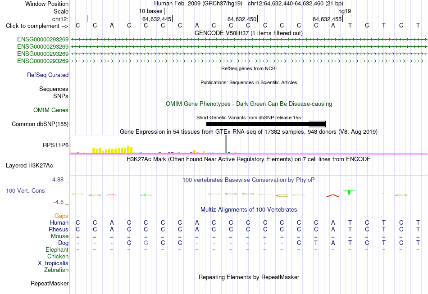The width and height of the screenshot is (428, 294).
Task: Click the hg19 assembly label by scale
Action: pos(345,11)
